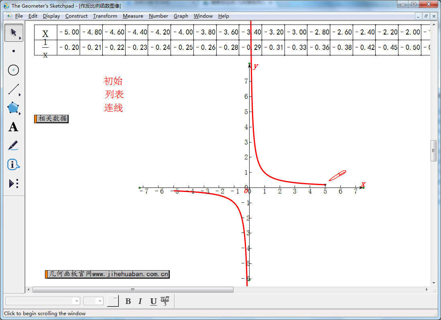441x320 pixels.
Task: Click the horizontal scrollbar left arrow
Action: (28, 289)
